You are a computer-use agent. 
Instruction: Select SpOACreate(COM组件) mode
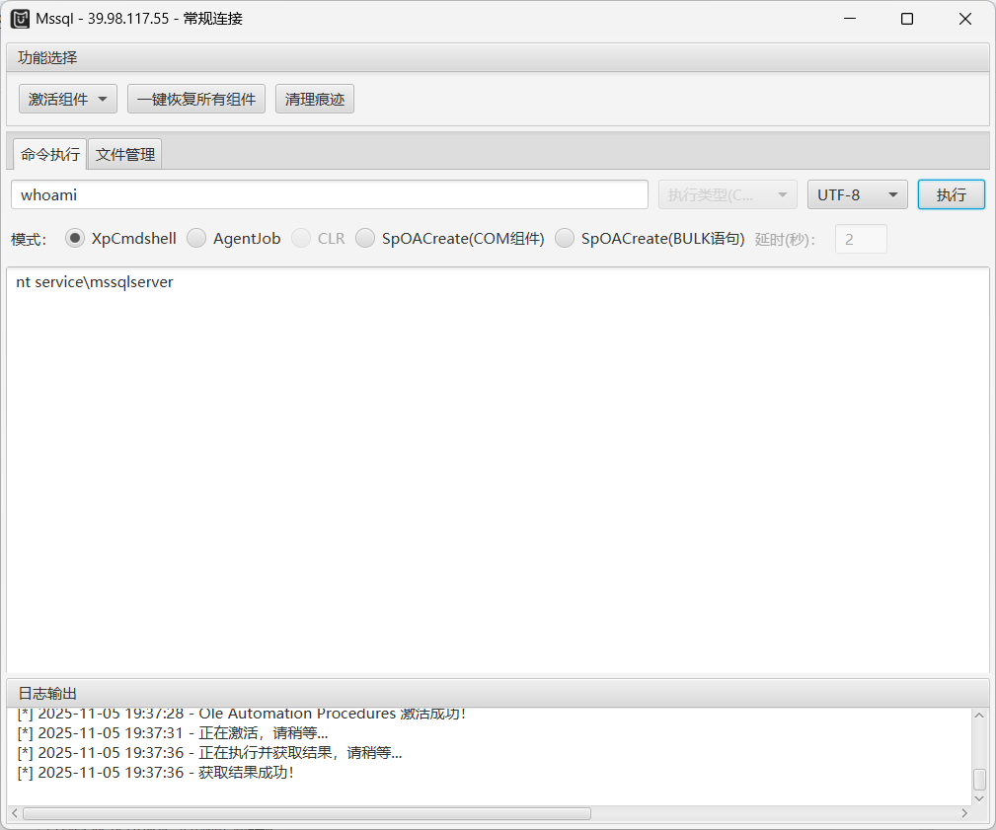coord(365,238)
